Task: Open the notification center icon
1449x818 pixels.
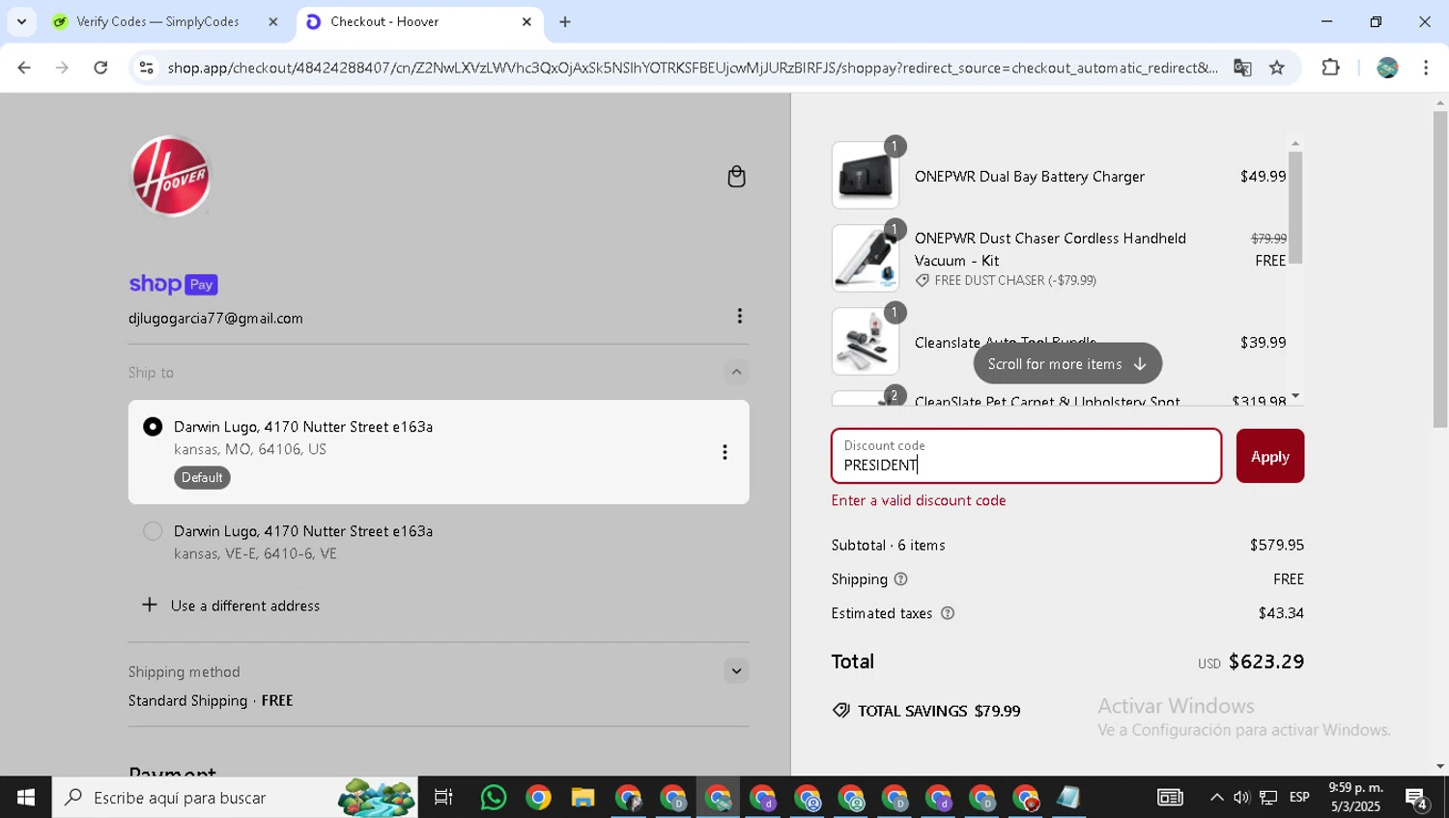Action: pyautogui.click(x=1417, y=798)
